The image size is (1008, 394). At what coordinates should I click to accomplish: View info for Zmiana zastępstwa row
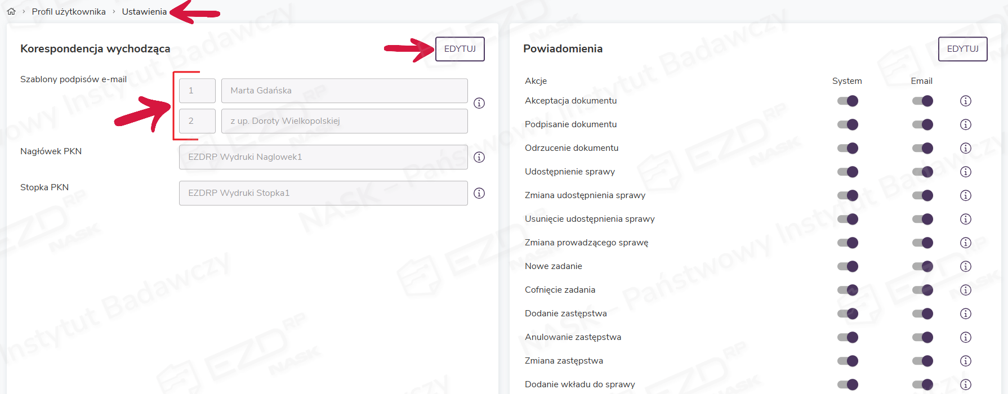(966, 361)
